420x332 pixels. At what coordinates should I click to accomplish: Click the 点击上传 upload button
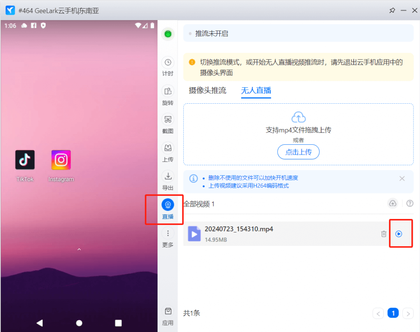click(x=298, y=152)
